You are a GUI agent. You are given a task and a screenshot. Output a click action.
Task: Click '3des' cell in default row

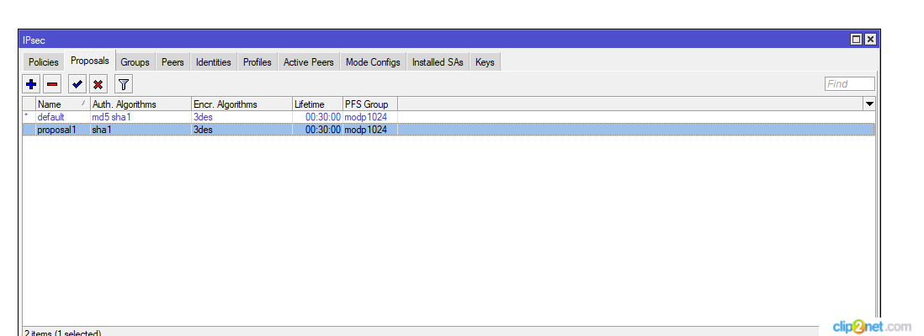coord(203,117)
